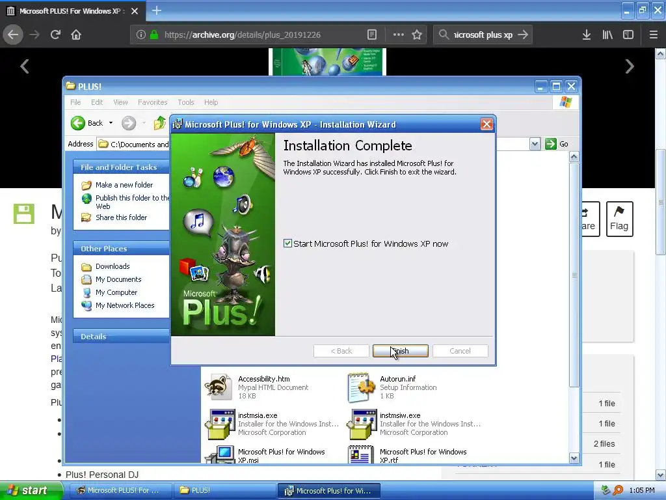Go to previous image in archive carousel

tap(25, 66)
